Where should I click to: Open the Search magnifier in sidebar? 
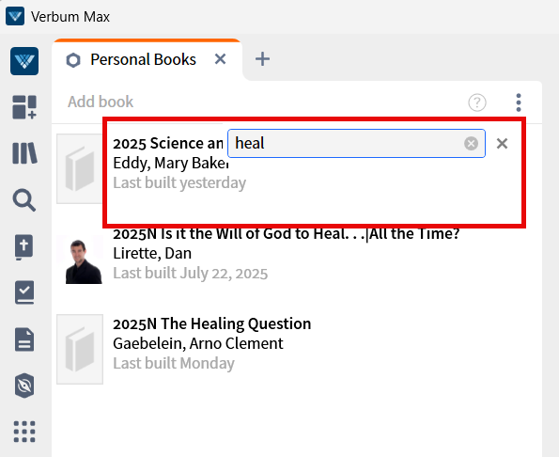tap(24, 200)
